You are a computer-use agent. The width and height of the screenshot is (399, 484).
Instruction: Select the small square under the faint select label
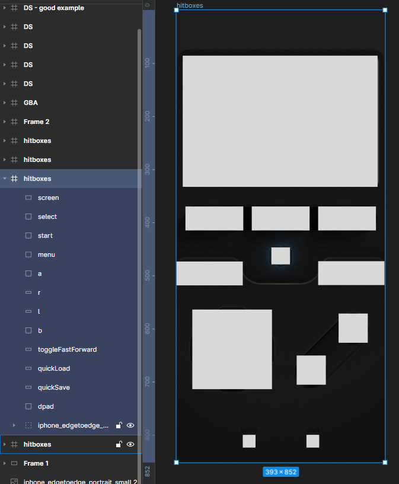[249, 441]
